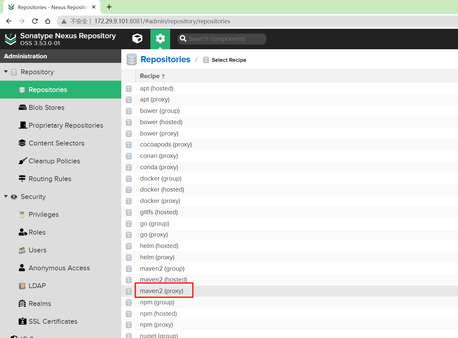The height and width of the screenshot is (338, 458).
Task: Open Blob Stores in the sidebar
Action: click(61, 108)
